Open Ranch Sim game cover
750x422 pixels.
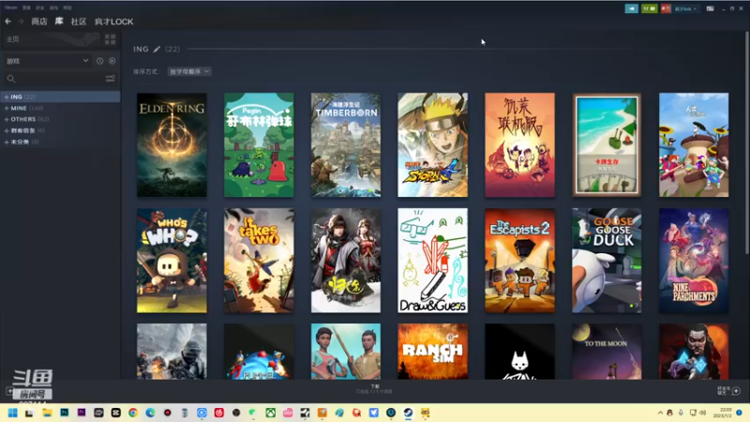tap(433, 352)
